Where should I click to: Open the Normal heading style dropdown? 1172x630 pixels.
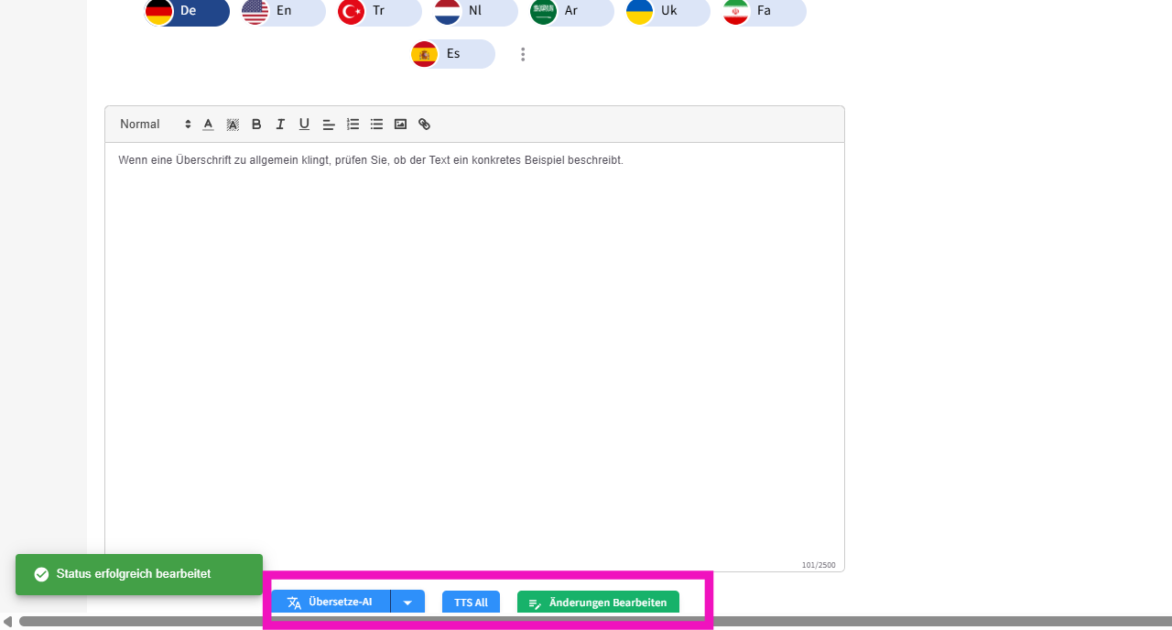pyautogui.click(x=155, y=125)
